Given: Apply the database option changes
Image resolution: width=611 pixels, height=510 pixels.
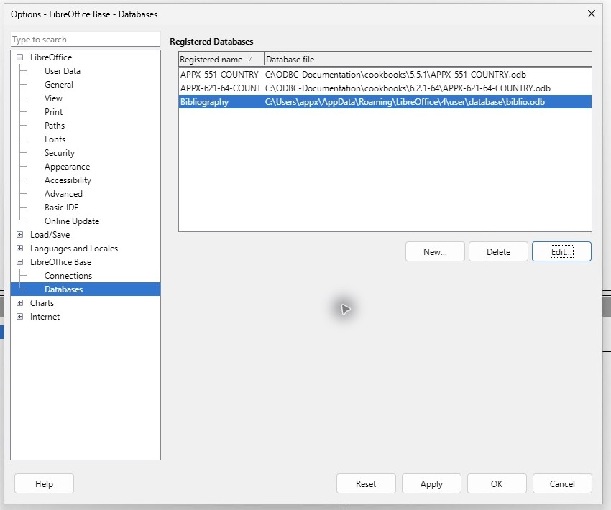Looking at the screenshot, I should [x=431, y=483].
